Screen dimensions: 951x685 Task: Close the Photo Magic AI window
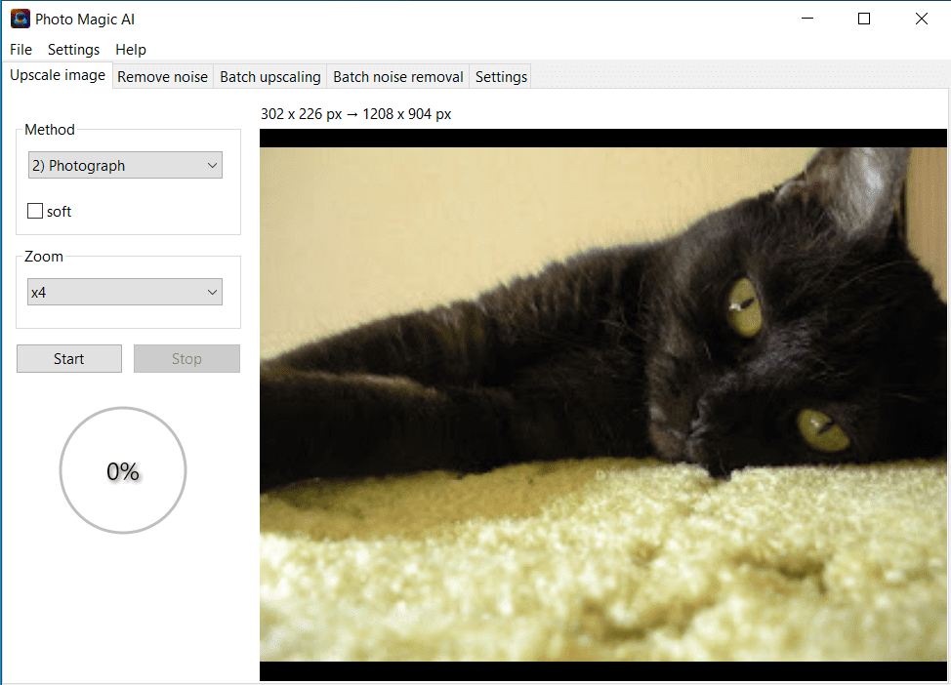click(922, 19)
